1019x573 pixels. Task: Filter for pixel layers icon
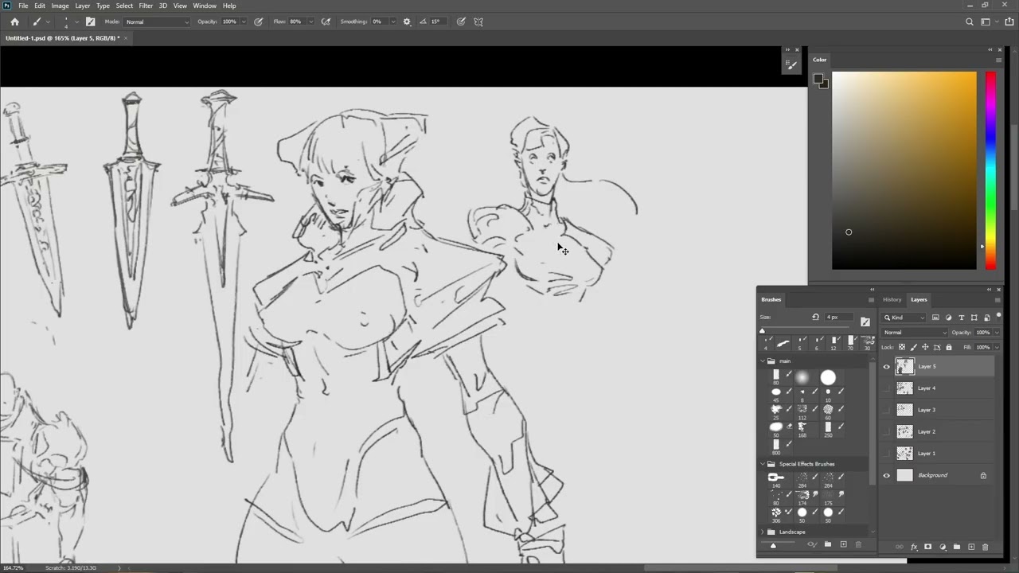pyautogui.click(x=935, y=318)
